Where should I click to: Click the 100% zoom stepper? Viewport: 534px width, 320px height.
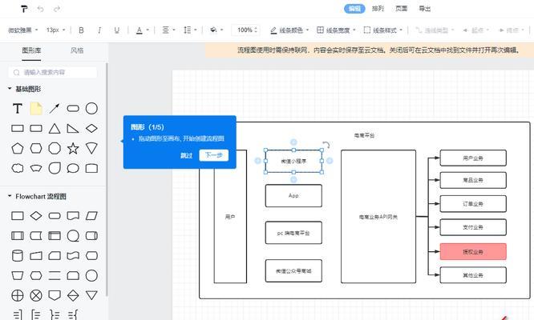pos(247,30)
